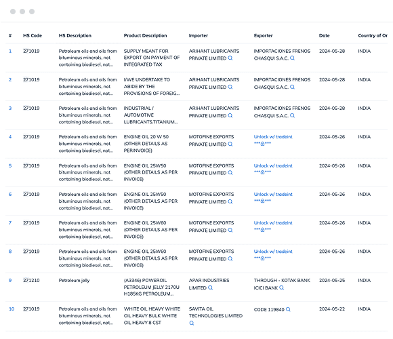Viewport: 393px width, 339px height.
Task: Click lock icon under Unlock link in row 8
Action: [x=262, y=258]
